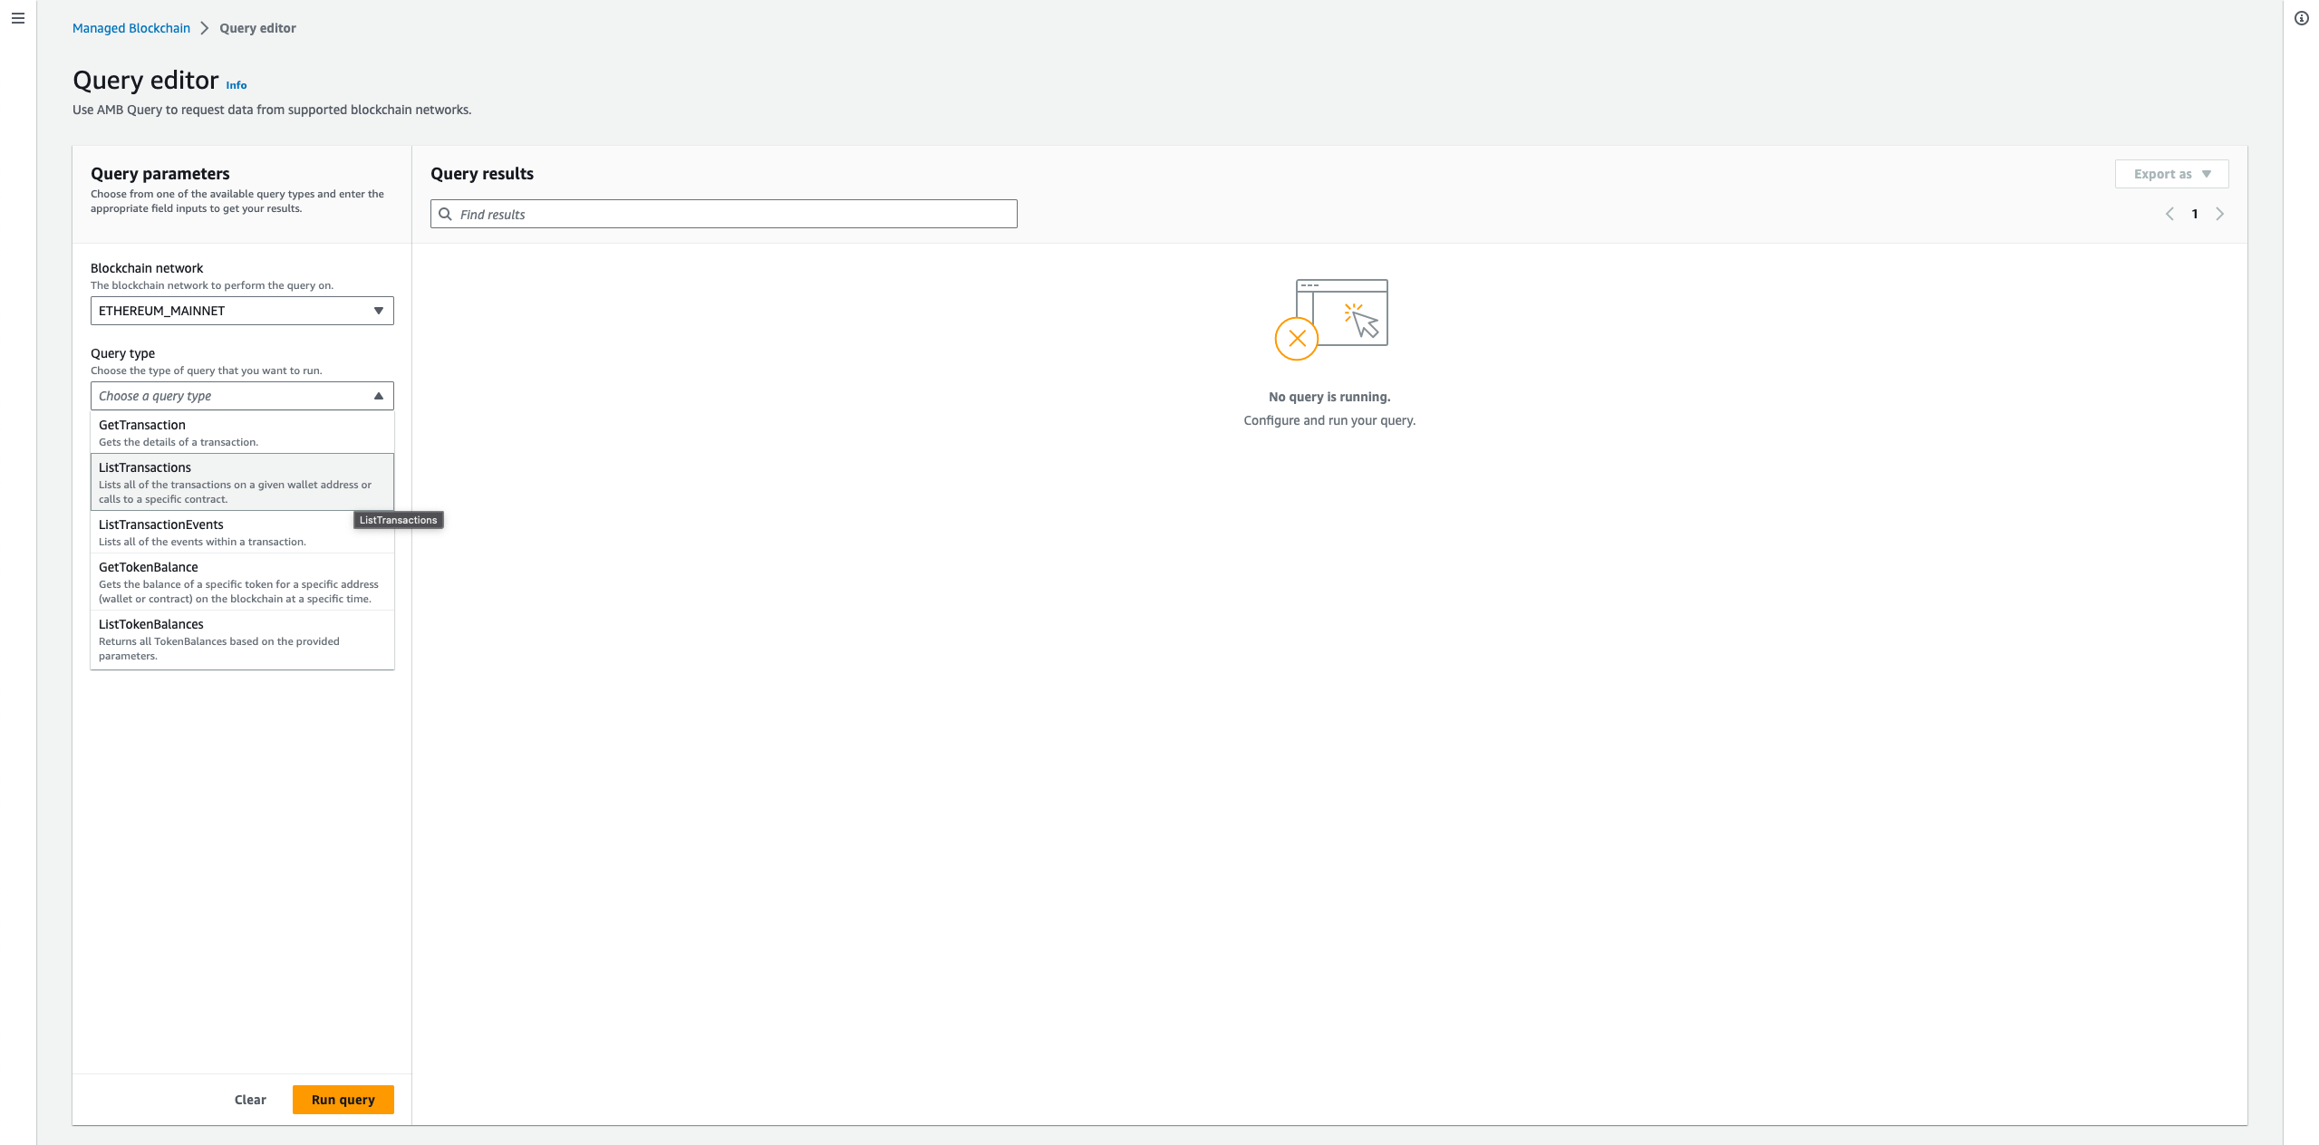Go to previous results page arrow
The width and height of the screenshot is (2319, 1145).
(2169, 214)
